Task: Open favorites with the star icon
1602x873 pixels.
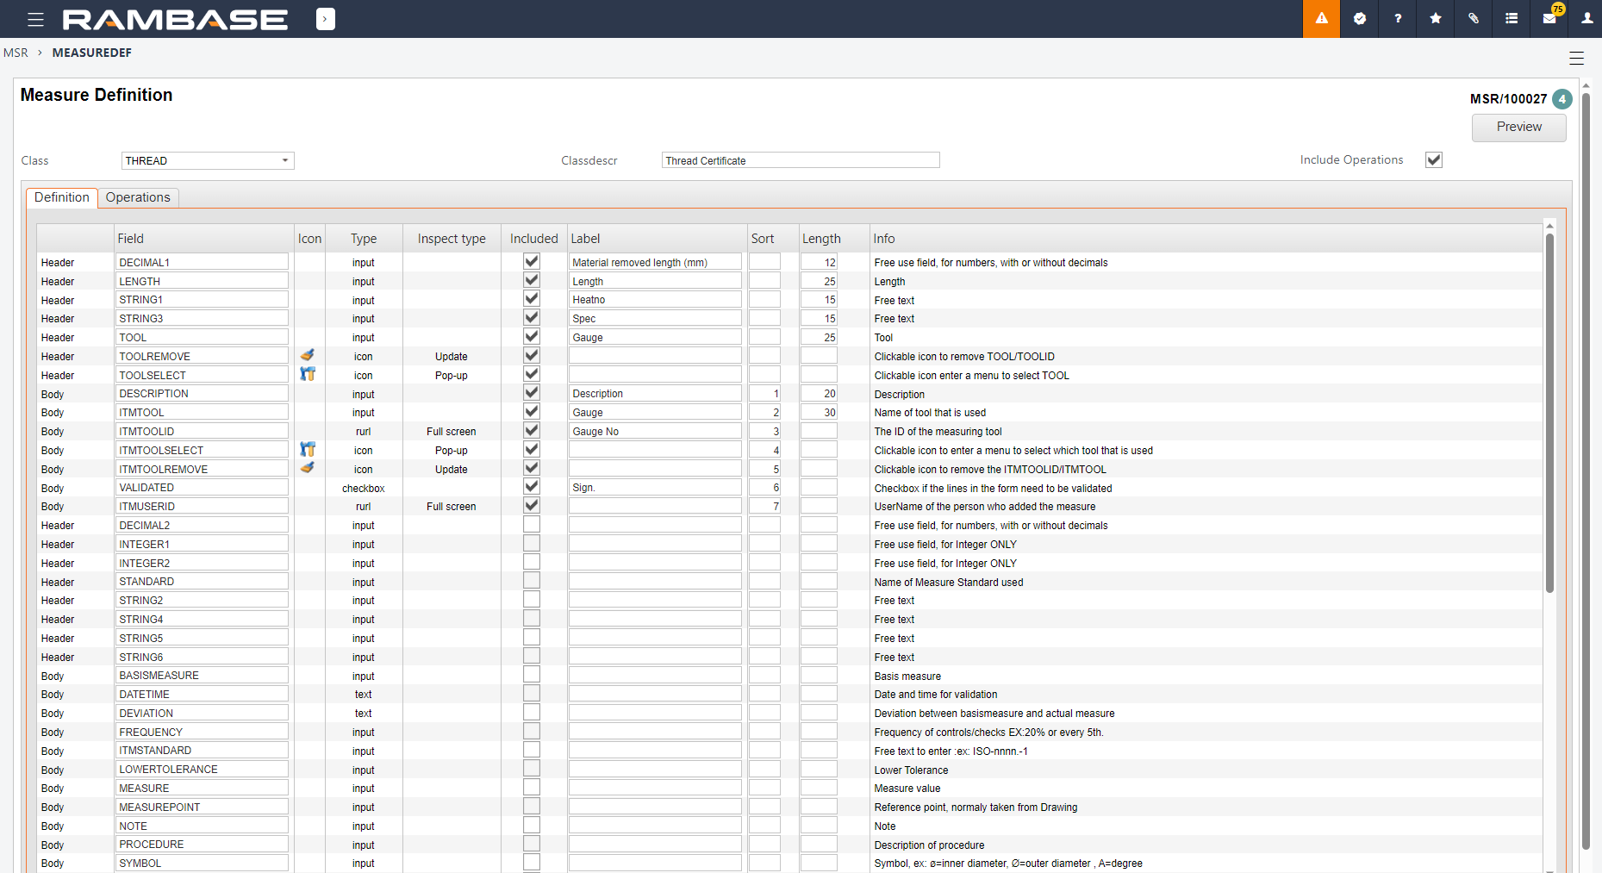Action: (1435, 19)
